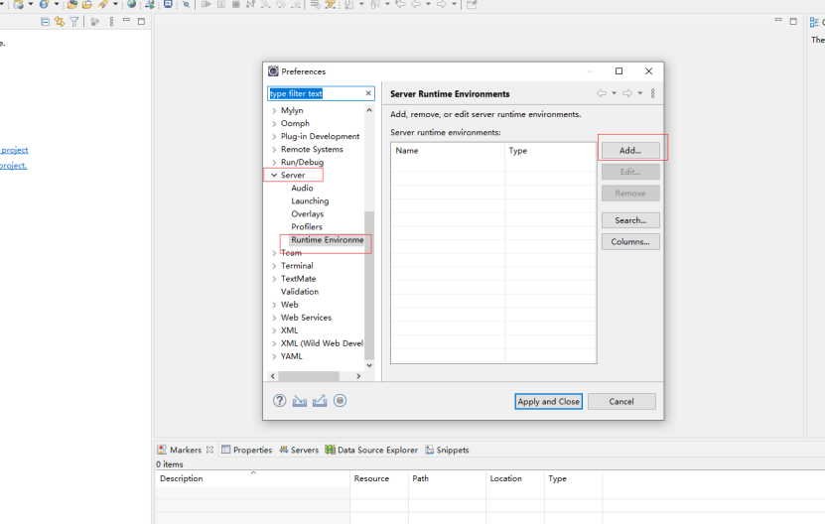This screenshot has height=525, width=825.
Task: Expand the YAML tree node
Action: pos(274,356)
